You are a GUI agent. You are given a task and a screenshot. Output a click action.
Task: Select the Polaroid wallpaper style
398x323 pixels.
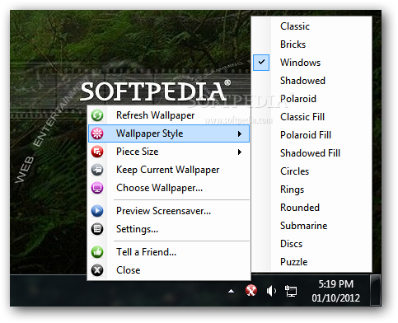coord(311,99)
